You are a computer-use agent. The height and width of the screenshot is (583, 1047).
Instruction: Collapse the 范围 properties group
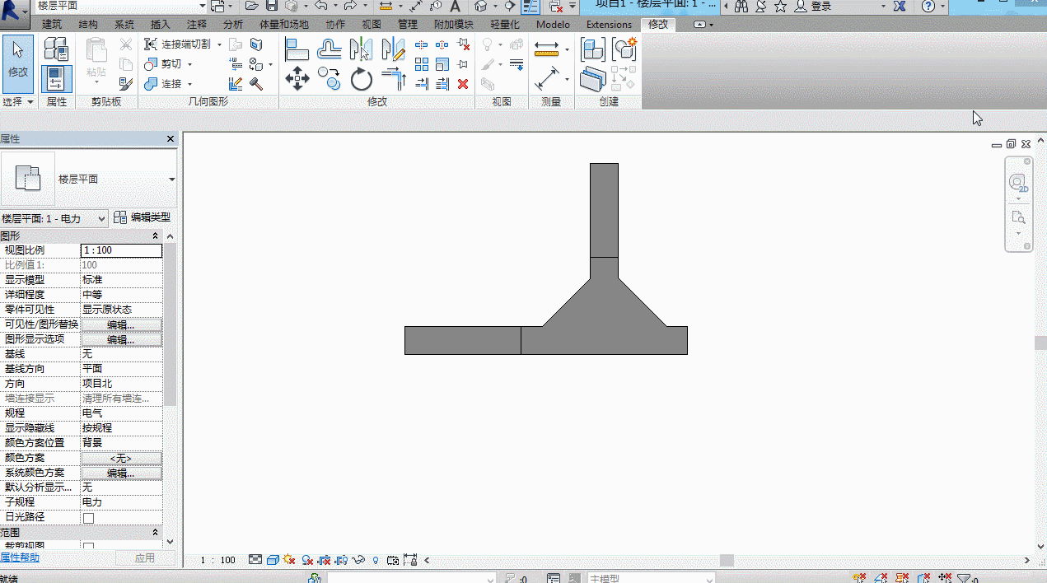coord(156,533)
